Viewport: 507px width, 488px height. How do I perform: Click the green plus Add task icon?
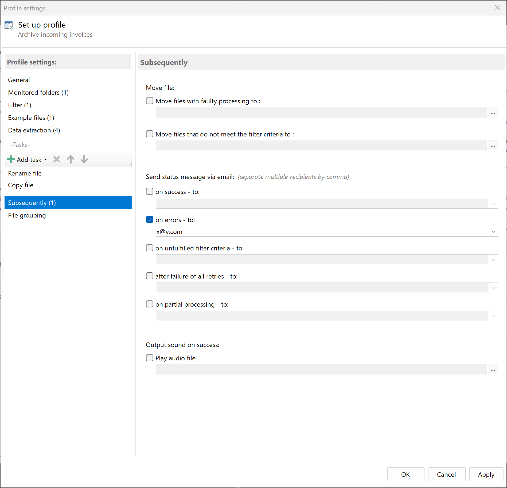[x=11, y=159]
